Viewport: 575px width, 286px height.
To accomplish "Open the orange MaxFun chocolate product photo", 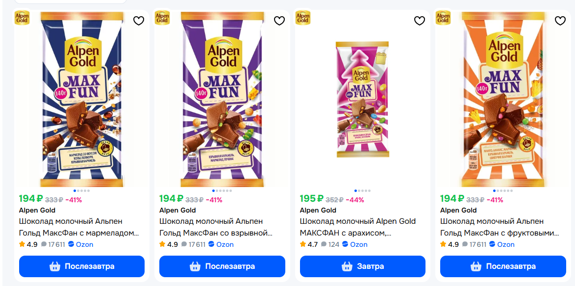I will [x=503, y=100].
